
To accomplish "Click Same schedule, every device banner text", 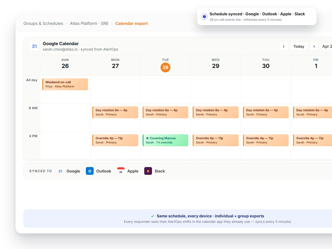I will point(210,216).
